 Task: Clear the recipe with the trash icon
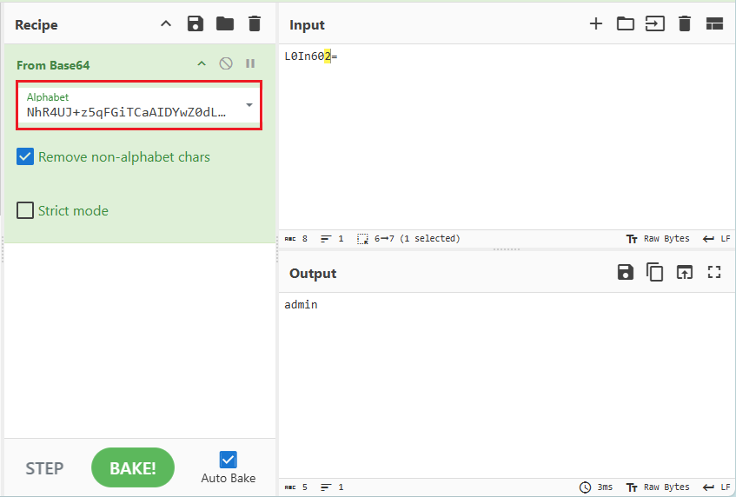click(254, 24)
